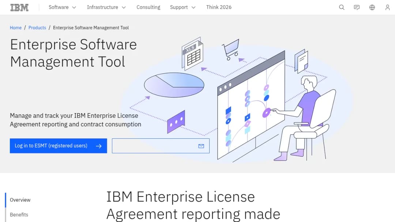
Task: Open the user profile icon
Action: (387, 7)
